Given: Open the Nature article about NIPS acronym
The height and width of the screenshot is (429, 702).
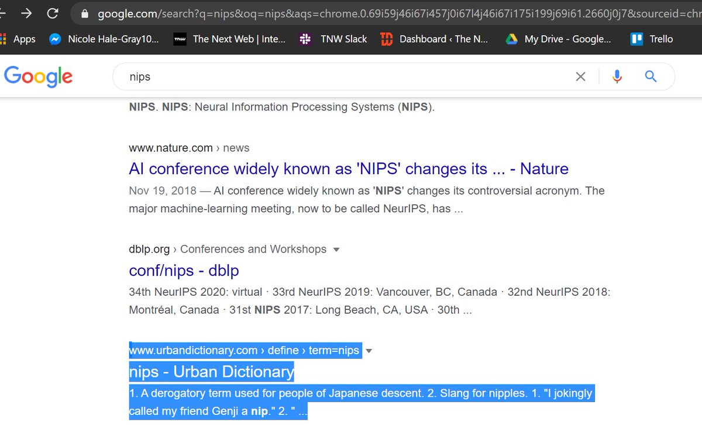Looking at the screenshot, I should tap(349, 169).
